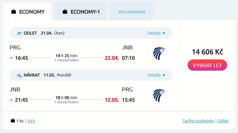238x133 pixels.
Task: Open the ECONOMY-1 fare tab
Action: pyautogui.click(x=81, y=12)
